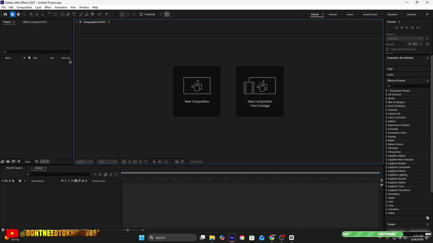Click the Project trash delete icon
Image resolution: width=433 pixels, height=243 pixels.
pos(37,161)
